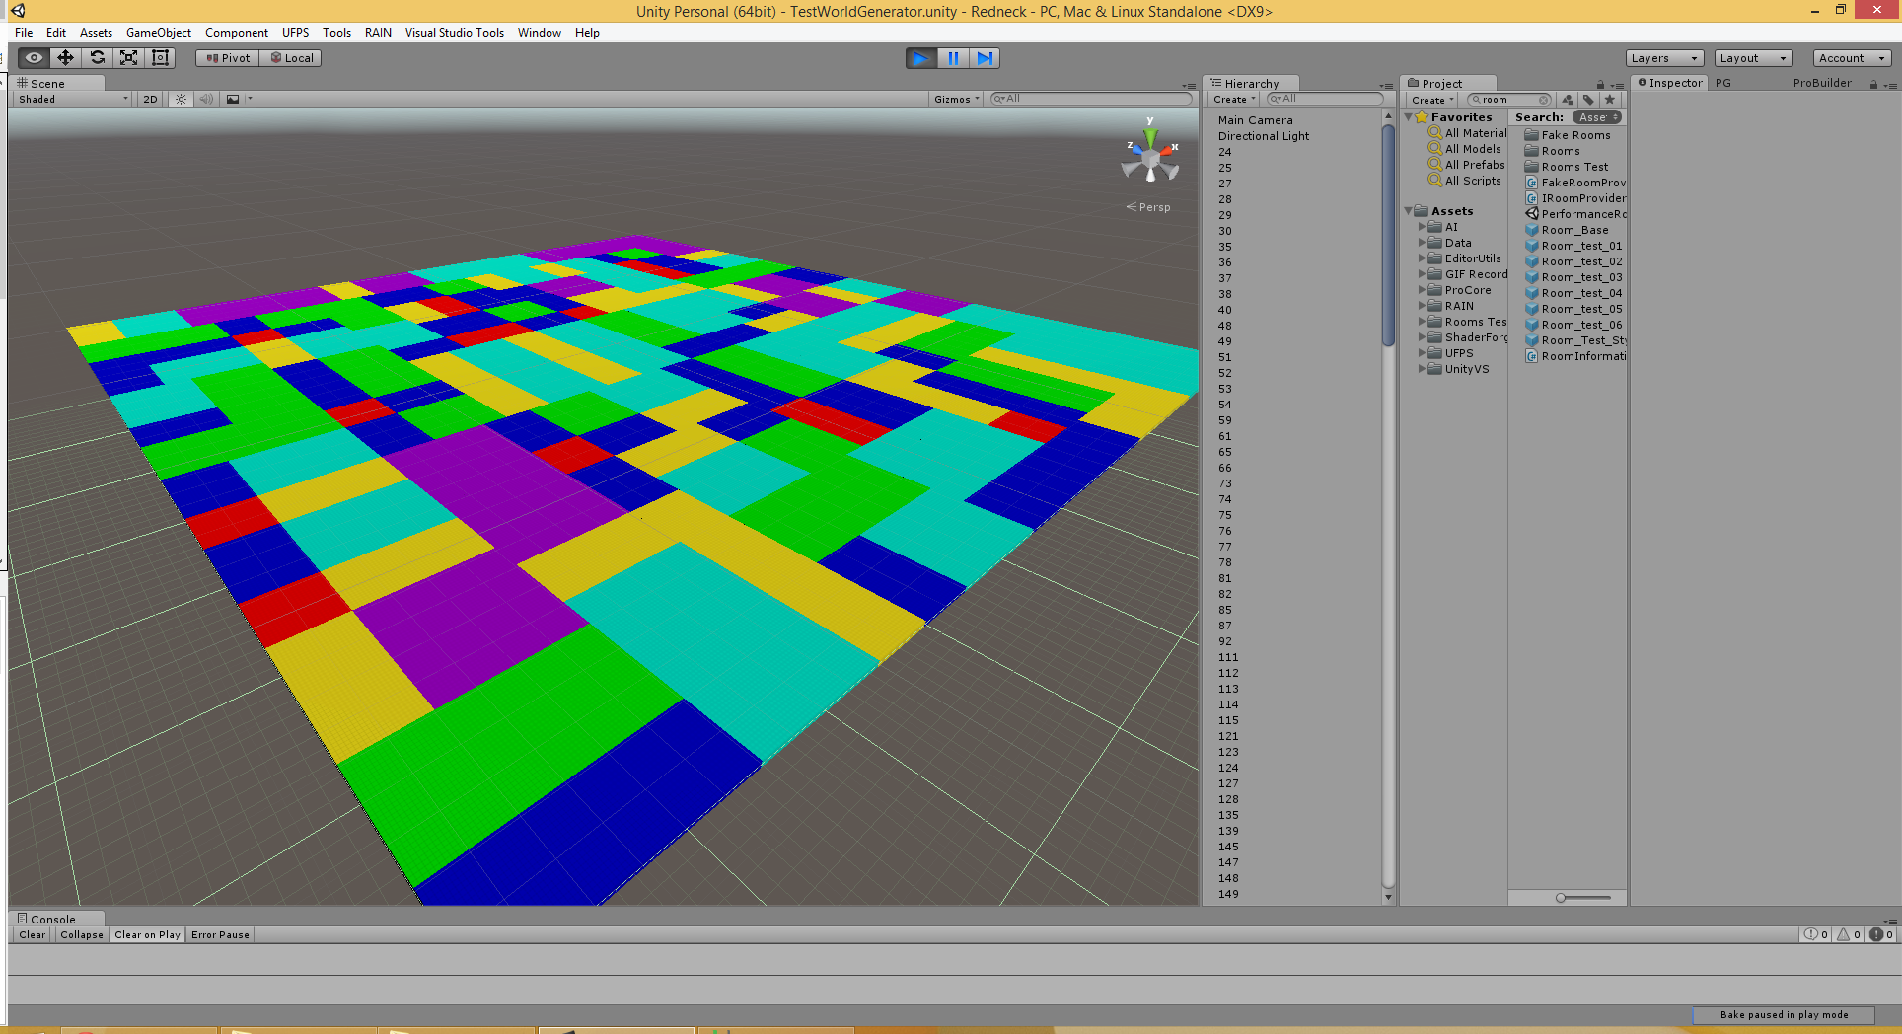Click Search by Type icon in Project
The height and width of the screenshot is (1034, 1902).
1567,100
